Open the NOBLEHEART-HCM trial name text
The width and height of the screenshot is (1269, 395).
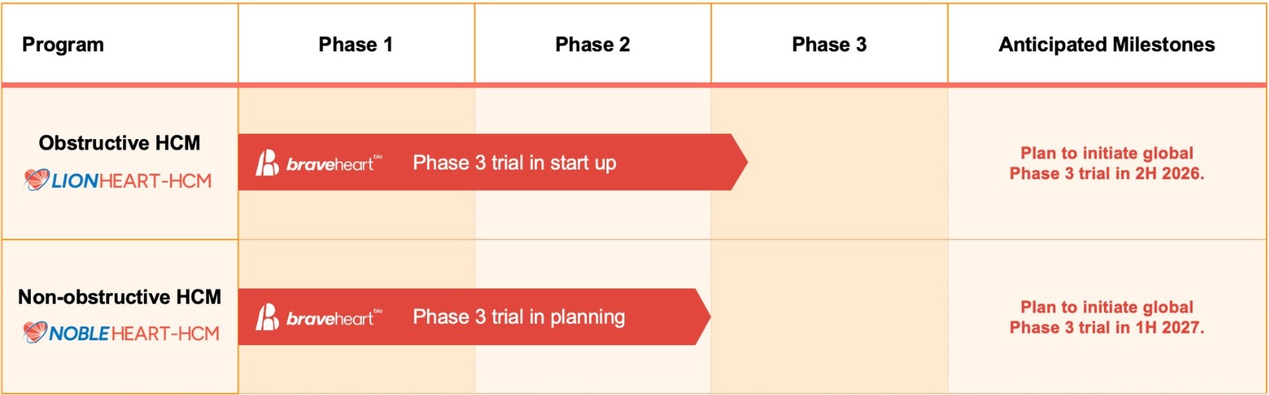tap(134, 334)
